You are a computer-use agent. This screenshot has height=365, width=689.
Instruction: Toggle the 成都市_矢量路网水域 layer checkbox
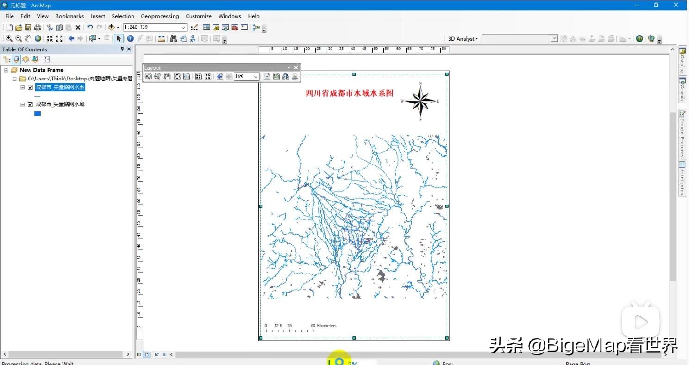point(30,104)
